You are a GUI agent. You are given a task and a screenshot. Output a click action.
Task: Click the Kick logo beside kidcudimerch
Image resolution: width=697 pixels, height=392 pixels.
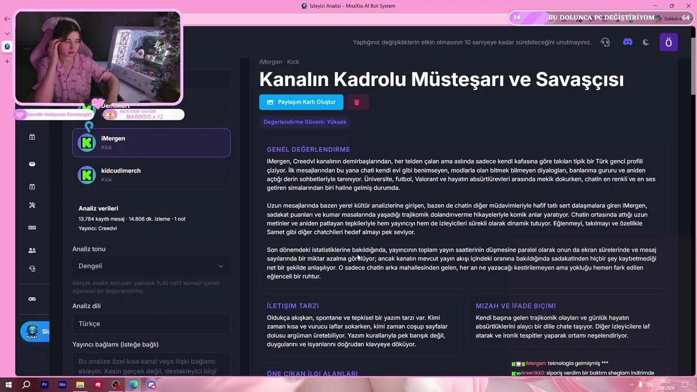(87, 175)
